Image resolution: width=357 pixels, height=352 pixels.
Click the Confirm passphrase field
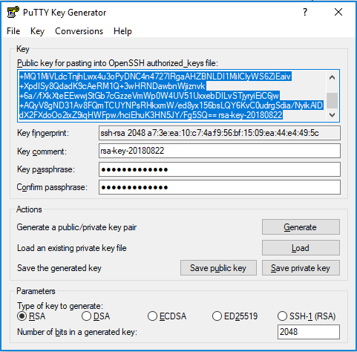[220, 187]
